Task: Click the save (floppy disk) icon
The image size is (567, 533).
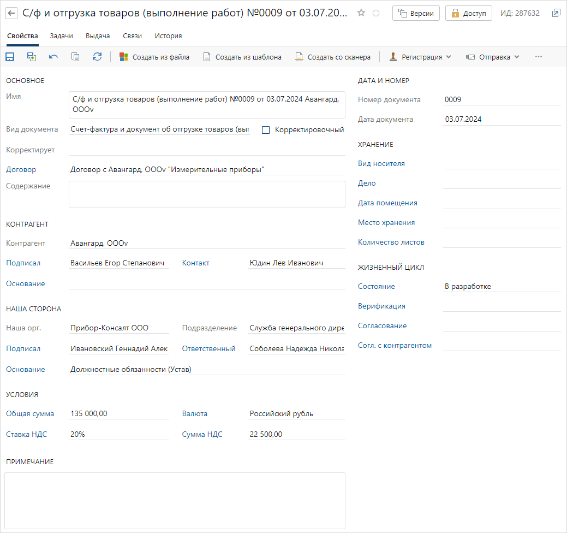Action: click(10, 57)
